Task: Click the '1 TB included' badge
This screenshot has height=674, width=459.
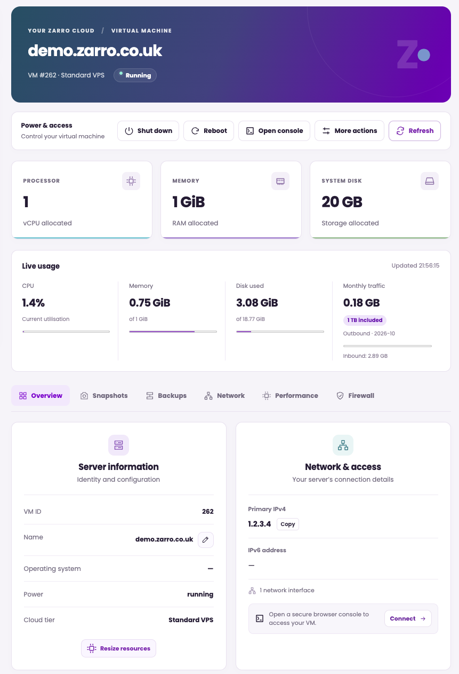Action: pos(365,320)
